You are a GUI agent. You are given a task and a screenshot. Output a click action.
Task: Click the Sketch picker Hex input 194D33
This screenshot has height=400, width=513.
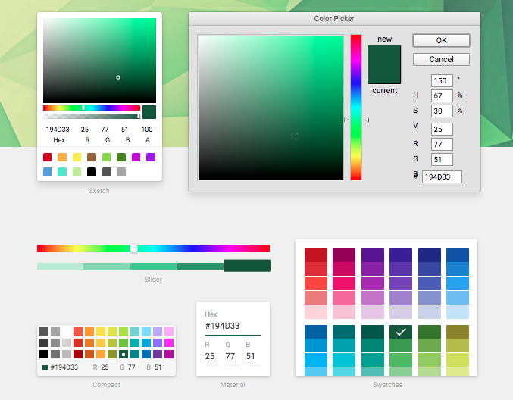coord(58,130)
